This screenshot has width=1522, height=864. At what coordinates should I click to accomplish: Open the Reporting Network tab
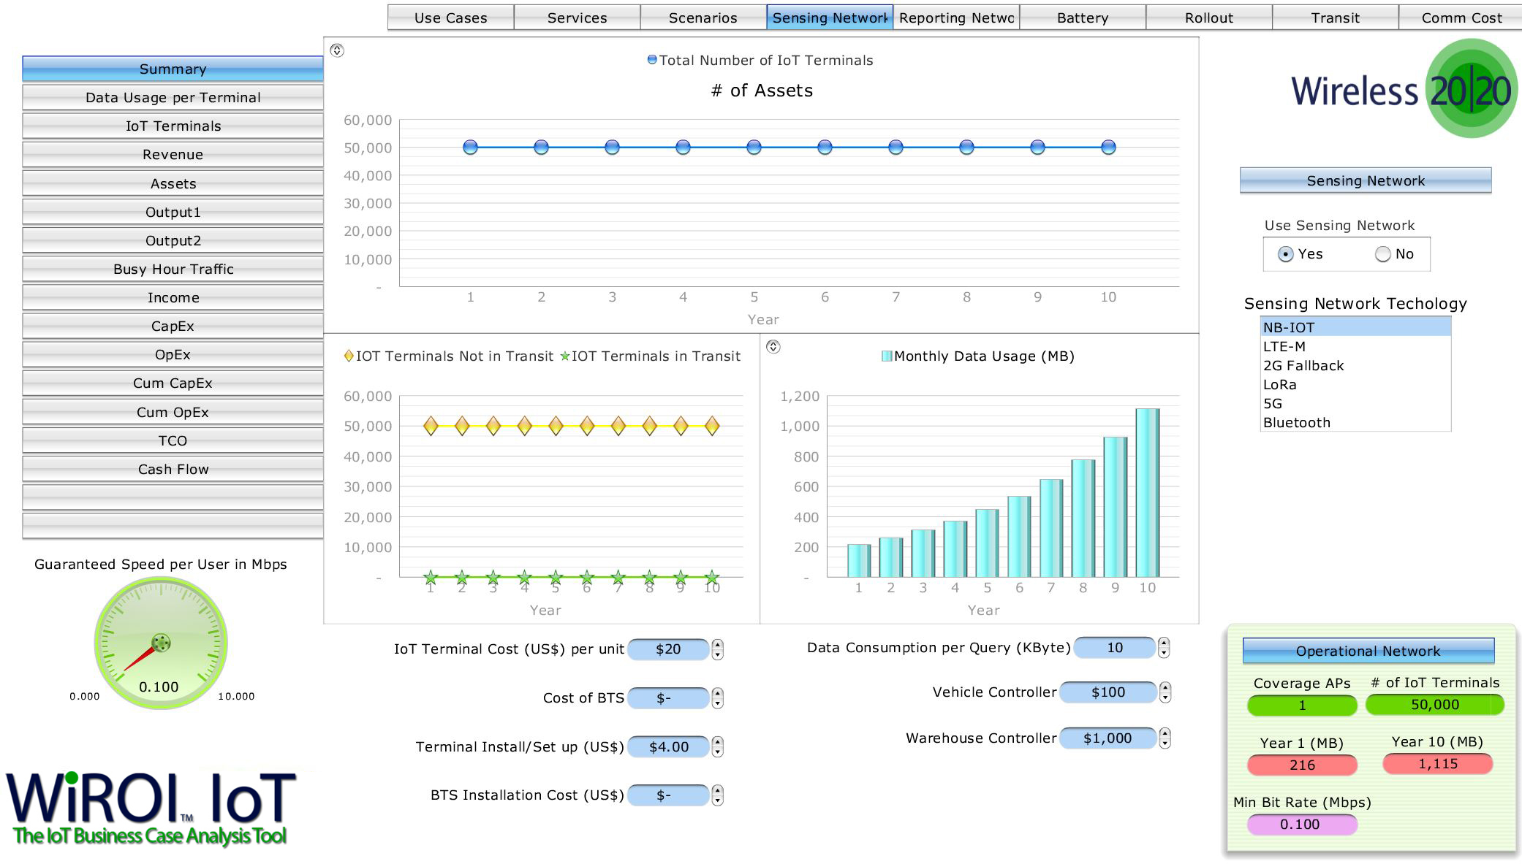[956, 18]
